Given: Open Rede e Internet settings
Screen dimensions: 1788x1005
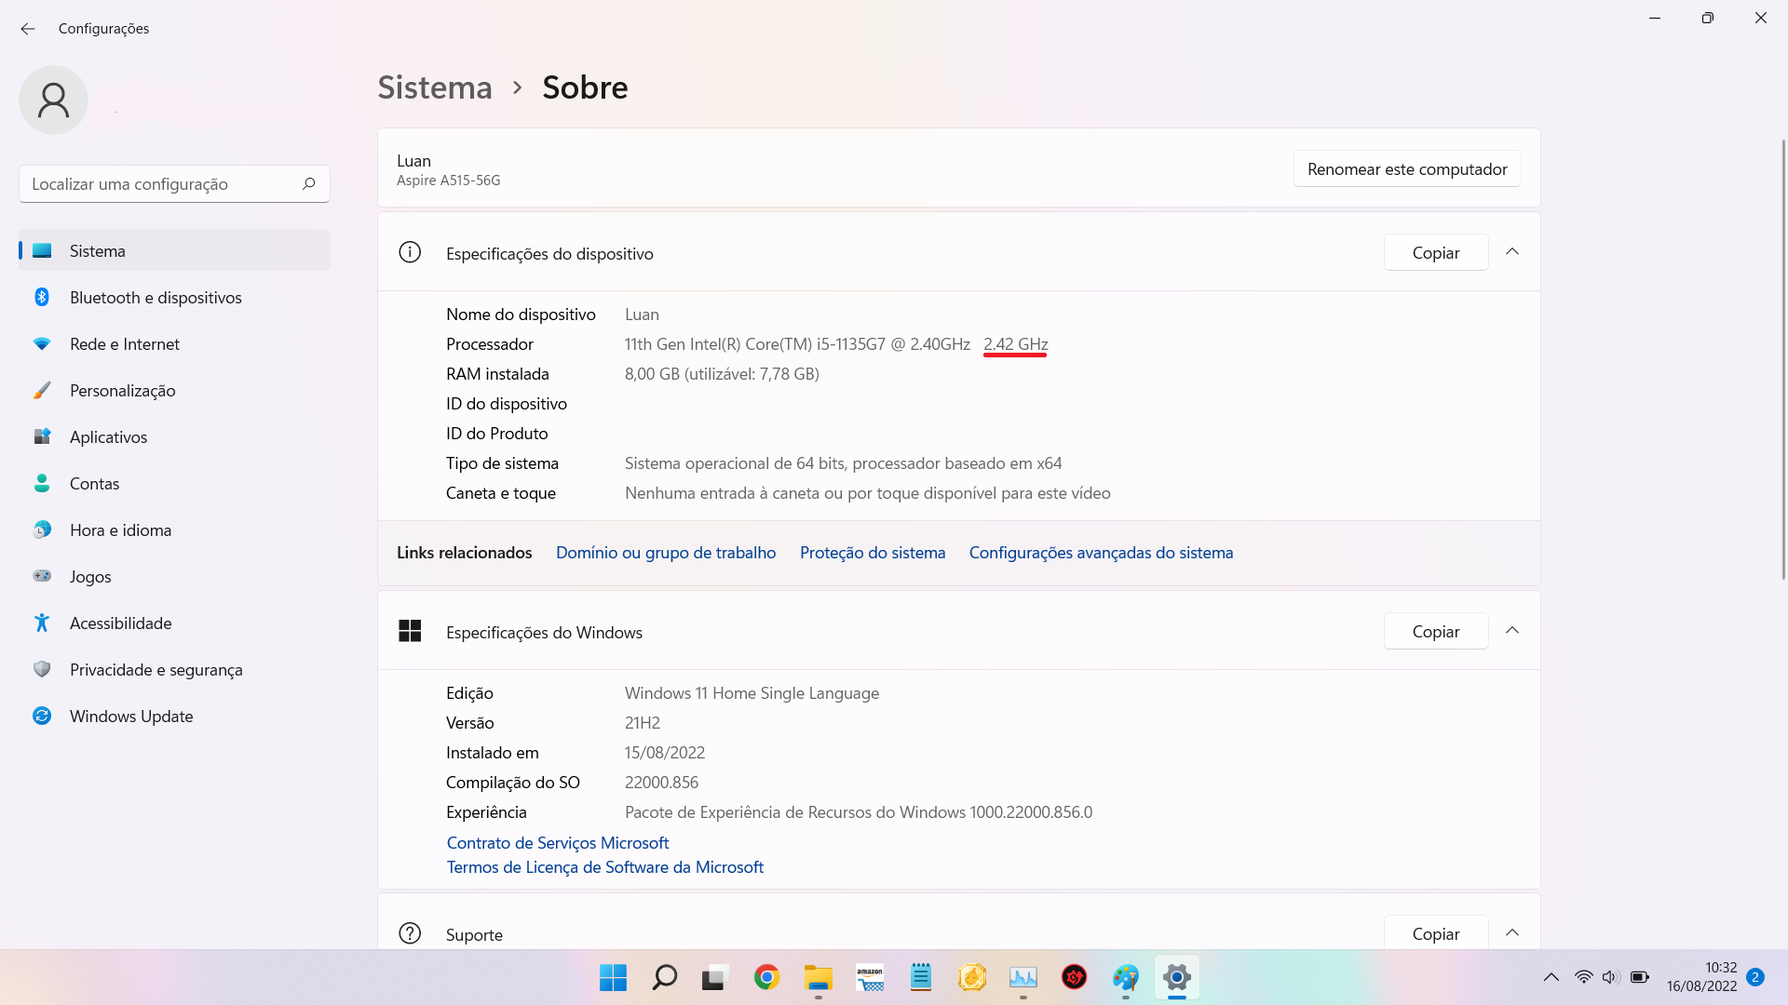Looking at the screenshot, I should coord(174,343).
